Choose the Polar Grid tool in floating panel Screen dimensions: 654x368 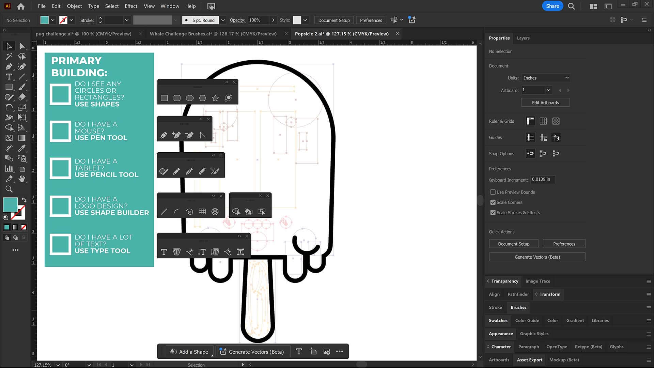pyautogui.click(x=215, y=212)
